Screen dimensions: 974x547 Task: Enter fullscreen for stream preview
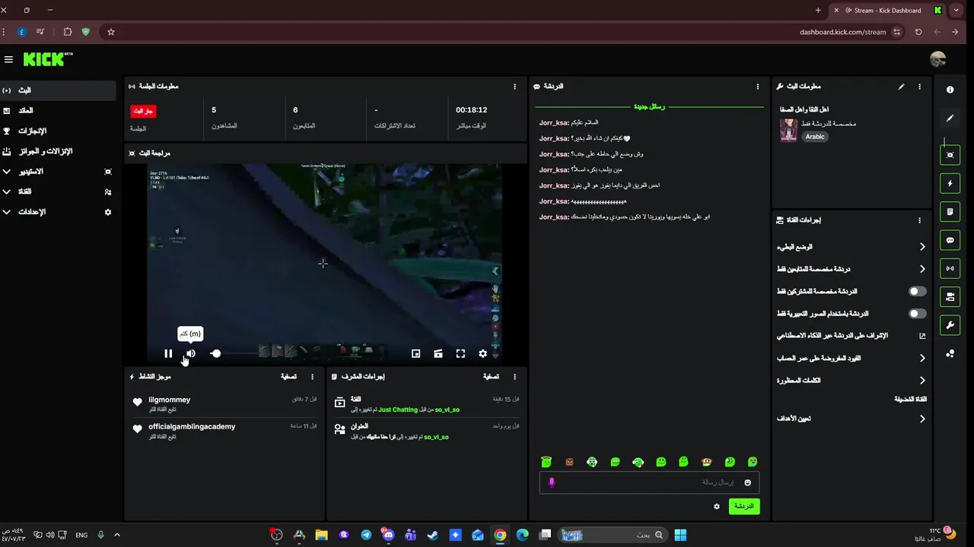[x=460, y=353]
